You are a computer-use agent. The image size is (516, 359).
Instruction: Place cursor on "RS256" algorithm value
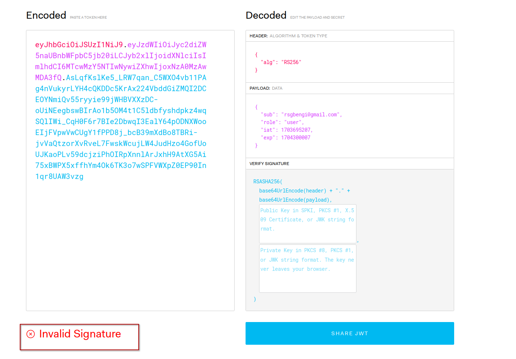(291, 62)
